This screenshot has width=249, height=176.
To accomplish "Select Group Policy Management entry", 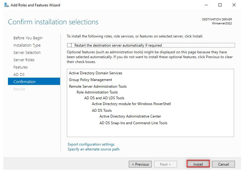I will tap(90, 80).
